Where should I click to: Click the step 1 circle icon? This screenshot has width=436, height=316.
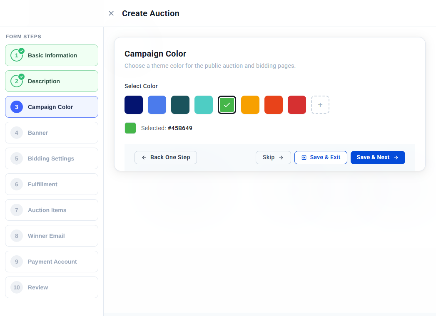pos(17,55)
